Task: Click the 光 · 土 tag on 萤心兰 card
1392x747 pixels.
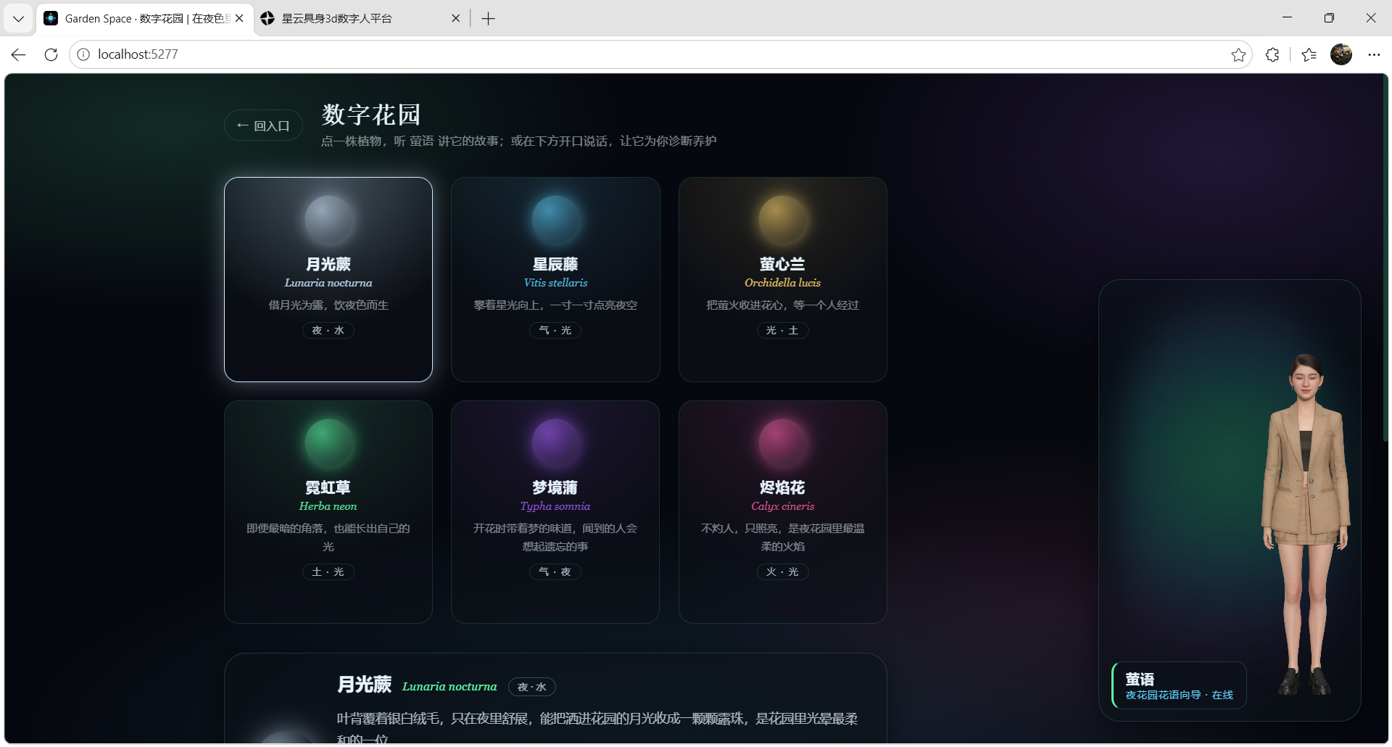Action: coord(783,330)
